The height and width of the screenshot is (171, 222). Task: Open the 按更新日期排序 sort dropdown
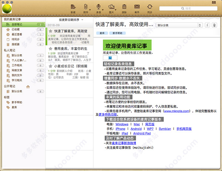pos(71,20)
